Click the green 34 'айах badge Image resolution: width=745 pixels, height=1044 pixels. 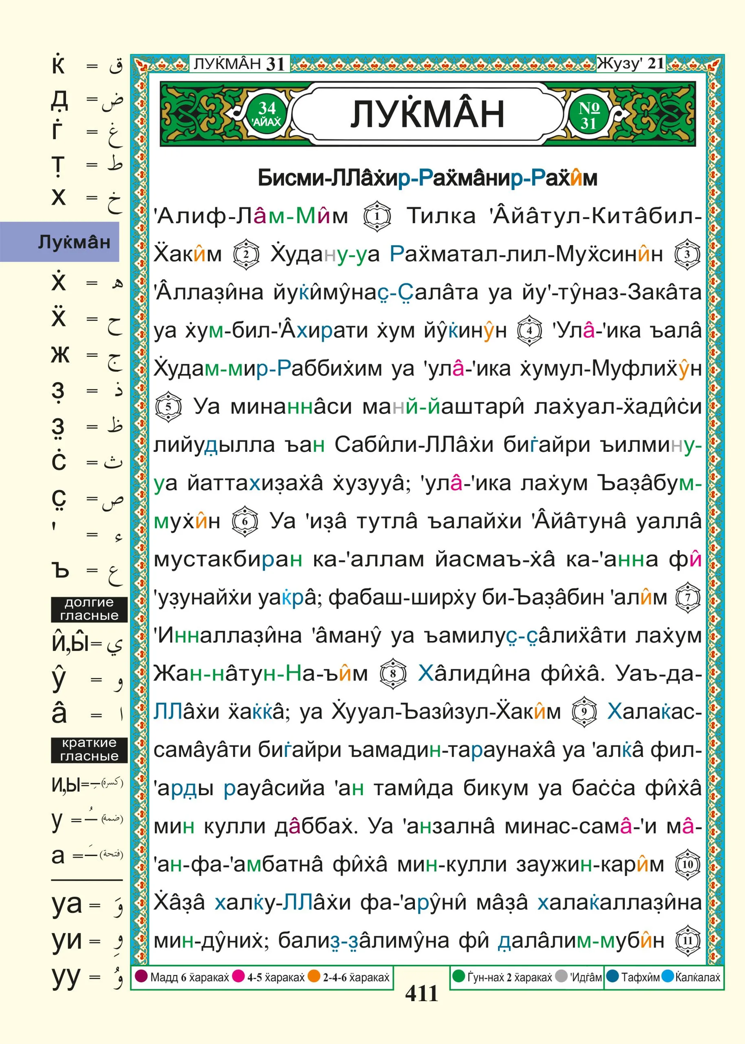click(x=267, y=114)
